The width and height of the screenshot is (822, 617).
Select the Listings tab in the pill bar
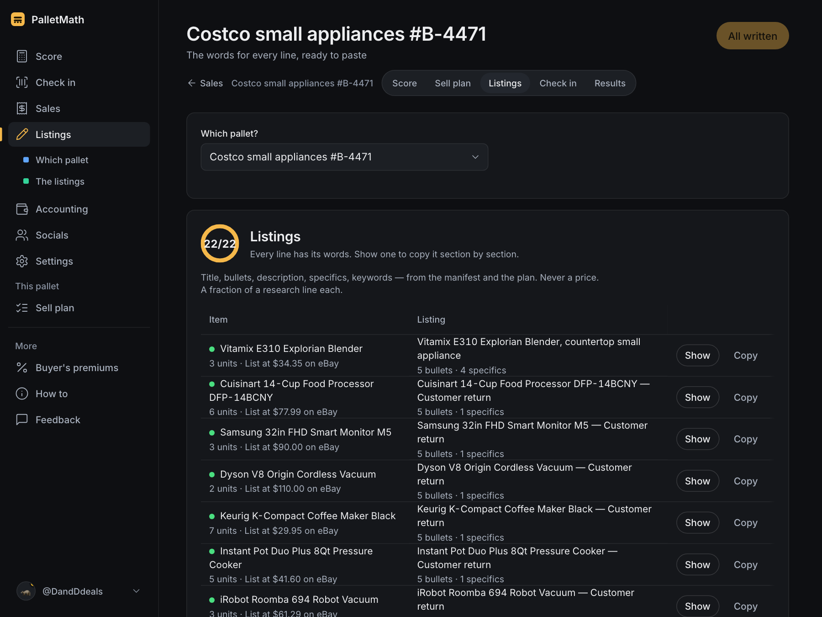(505, 83)
